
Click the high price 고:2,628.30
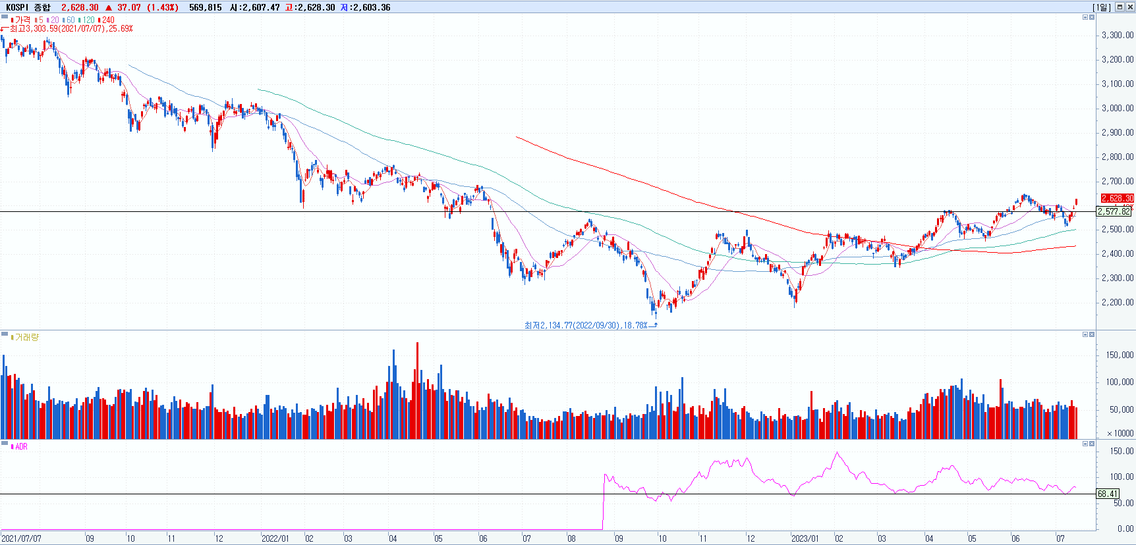point(310,7)
